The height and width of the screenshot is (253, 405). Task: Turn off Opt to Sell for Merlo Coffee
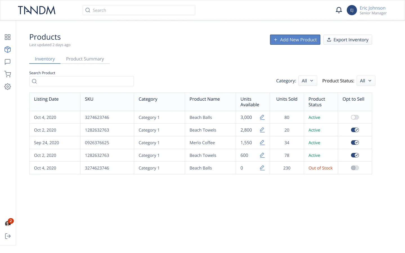pyautogui.click(x=355, y=143)
